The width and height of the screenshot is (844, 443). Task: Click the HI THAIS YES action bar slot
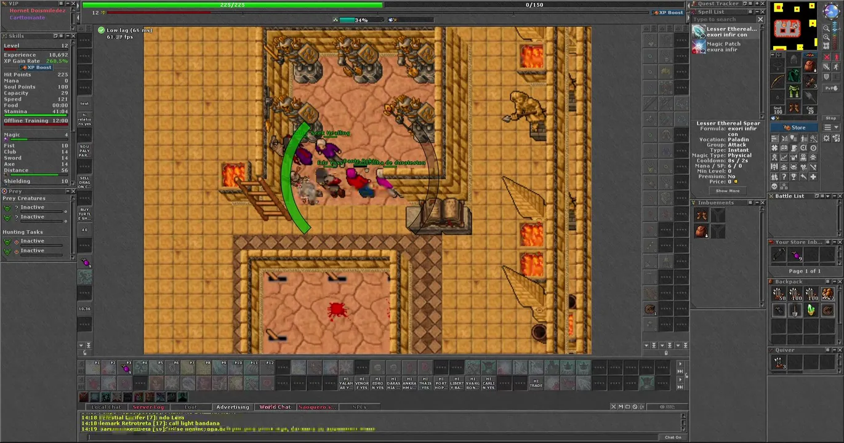[x=425, y=383]
